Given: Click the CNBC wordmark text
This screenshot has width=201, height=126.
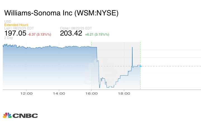Looking at the screenshot, I should (x=25, y=116).
